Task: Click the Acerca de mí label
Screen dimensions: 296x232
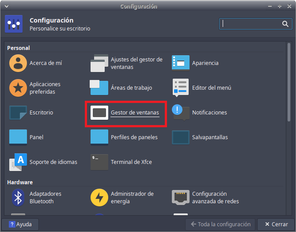Action: pos(46,63)
